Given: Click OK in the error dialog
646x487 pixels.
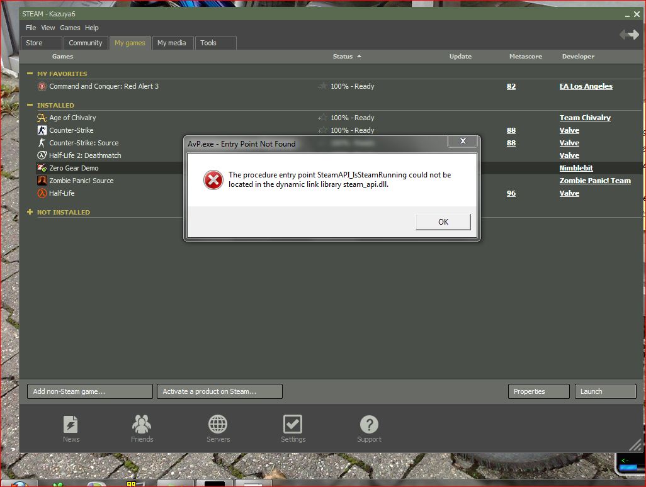Looking at the screenshot, I should coord(443,222).
